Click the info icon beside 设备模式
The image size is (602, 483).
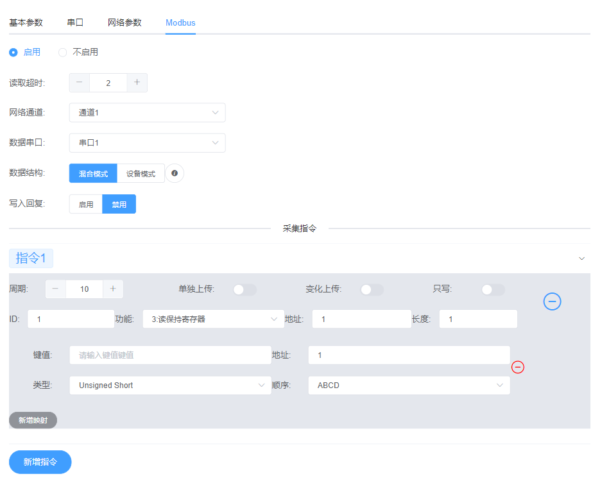click(x=174, y=173)
